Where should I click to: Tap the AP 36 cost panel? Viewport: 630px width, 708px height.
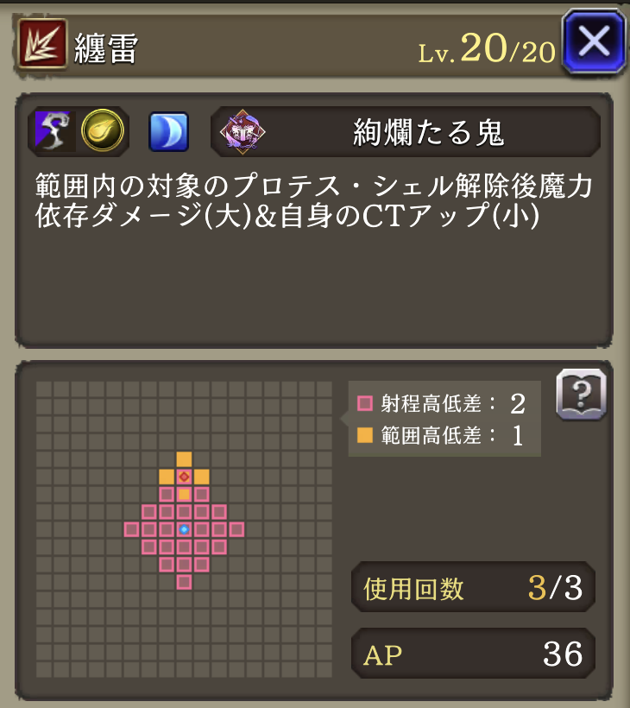pyautogui.click(x=473, y=654)
